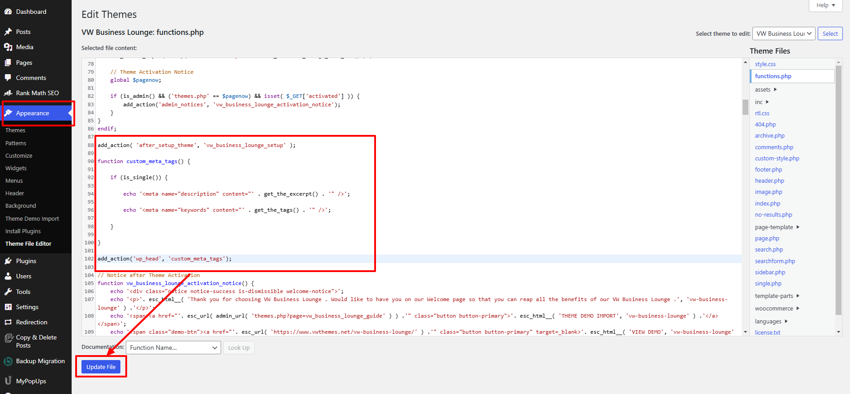Click the Pages document icon

pyautogui.click(x=8, y=63)
